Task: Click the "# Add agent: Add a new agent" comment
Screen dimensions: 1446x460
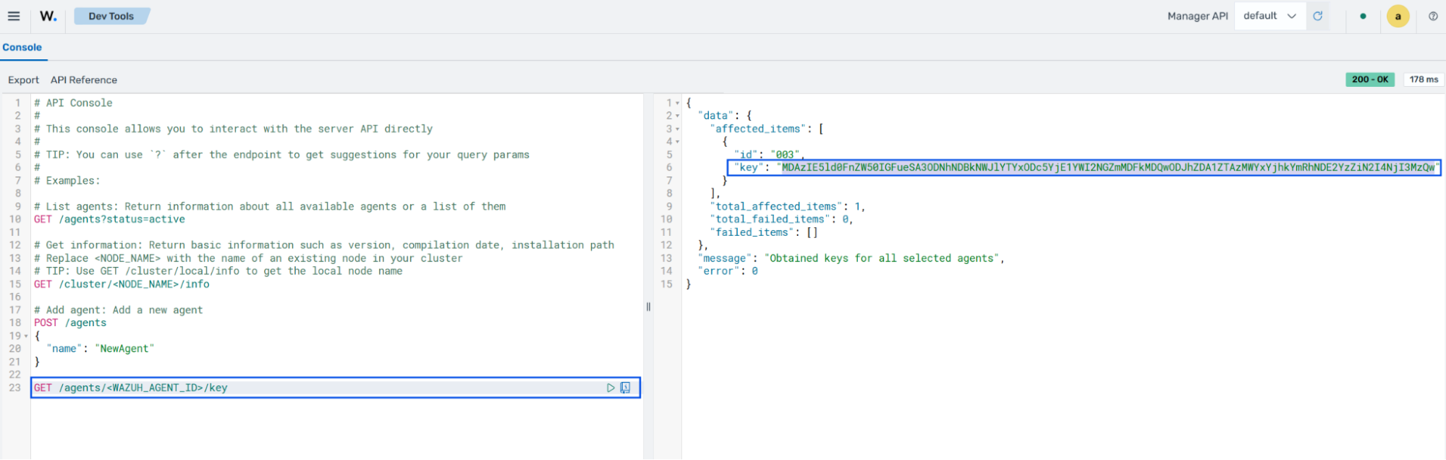Action: (x=119, y=310)
